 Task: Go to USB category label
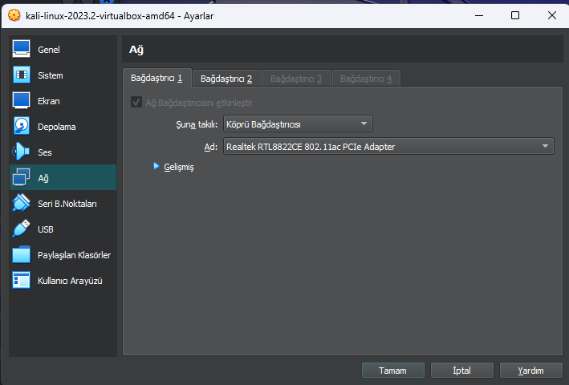point(46,229)
